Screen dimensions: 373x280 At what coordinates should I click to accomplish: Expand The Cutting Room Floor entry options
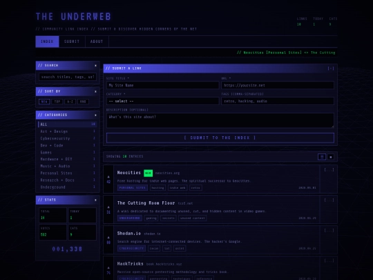click(x=329, y=200)
